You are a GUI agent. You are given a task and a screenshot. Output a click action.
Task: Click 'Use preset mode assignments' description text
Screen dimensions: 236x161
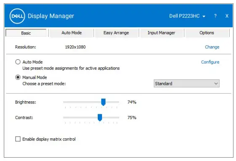pos(71,68)
